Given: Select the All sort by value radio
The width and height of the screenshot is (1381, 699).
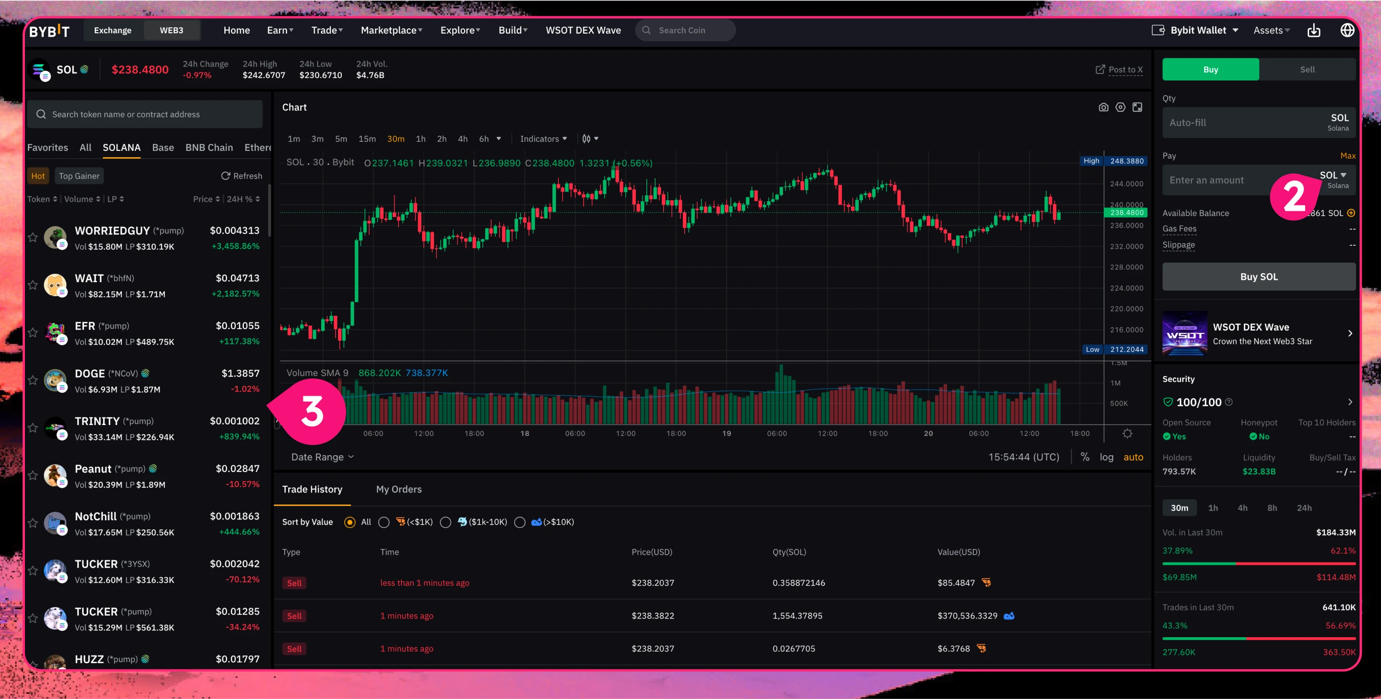Looking at the screenshot, I should [350, 522].
